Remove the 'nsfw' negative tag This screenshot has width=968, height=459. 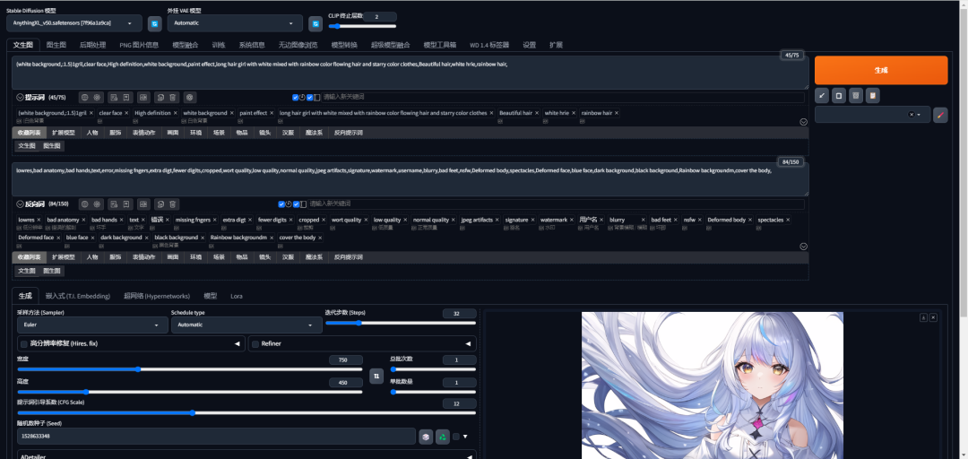point(699,220)
